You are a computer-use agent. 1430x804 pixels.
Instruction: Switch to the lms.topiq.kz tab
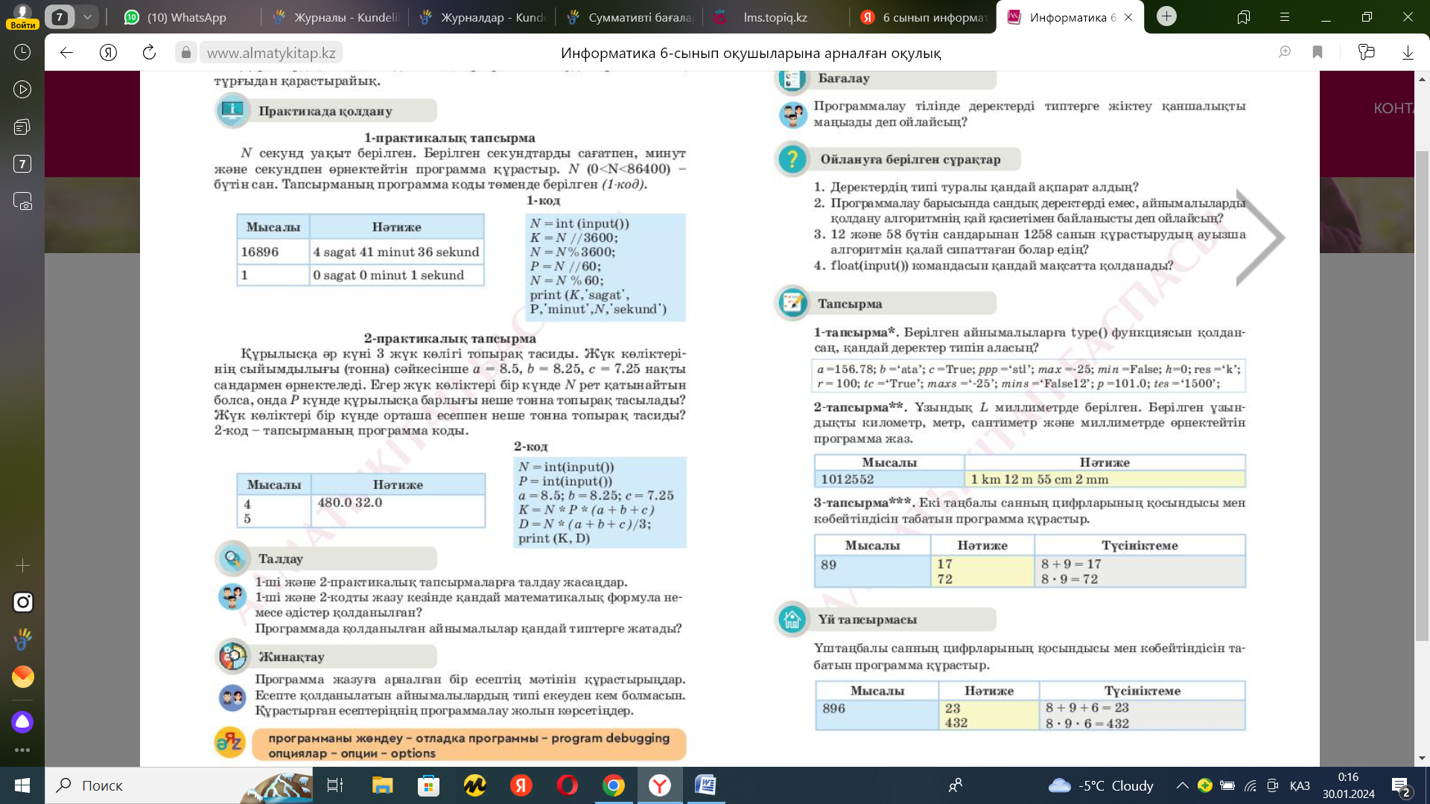point(775,17)
